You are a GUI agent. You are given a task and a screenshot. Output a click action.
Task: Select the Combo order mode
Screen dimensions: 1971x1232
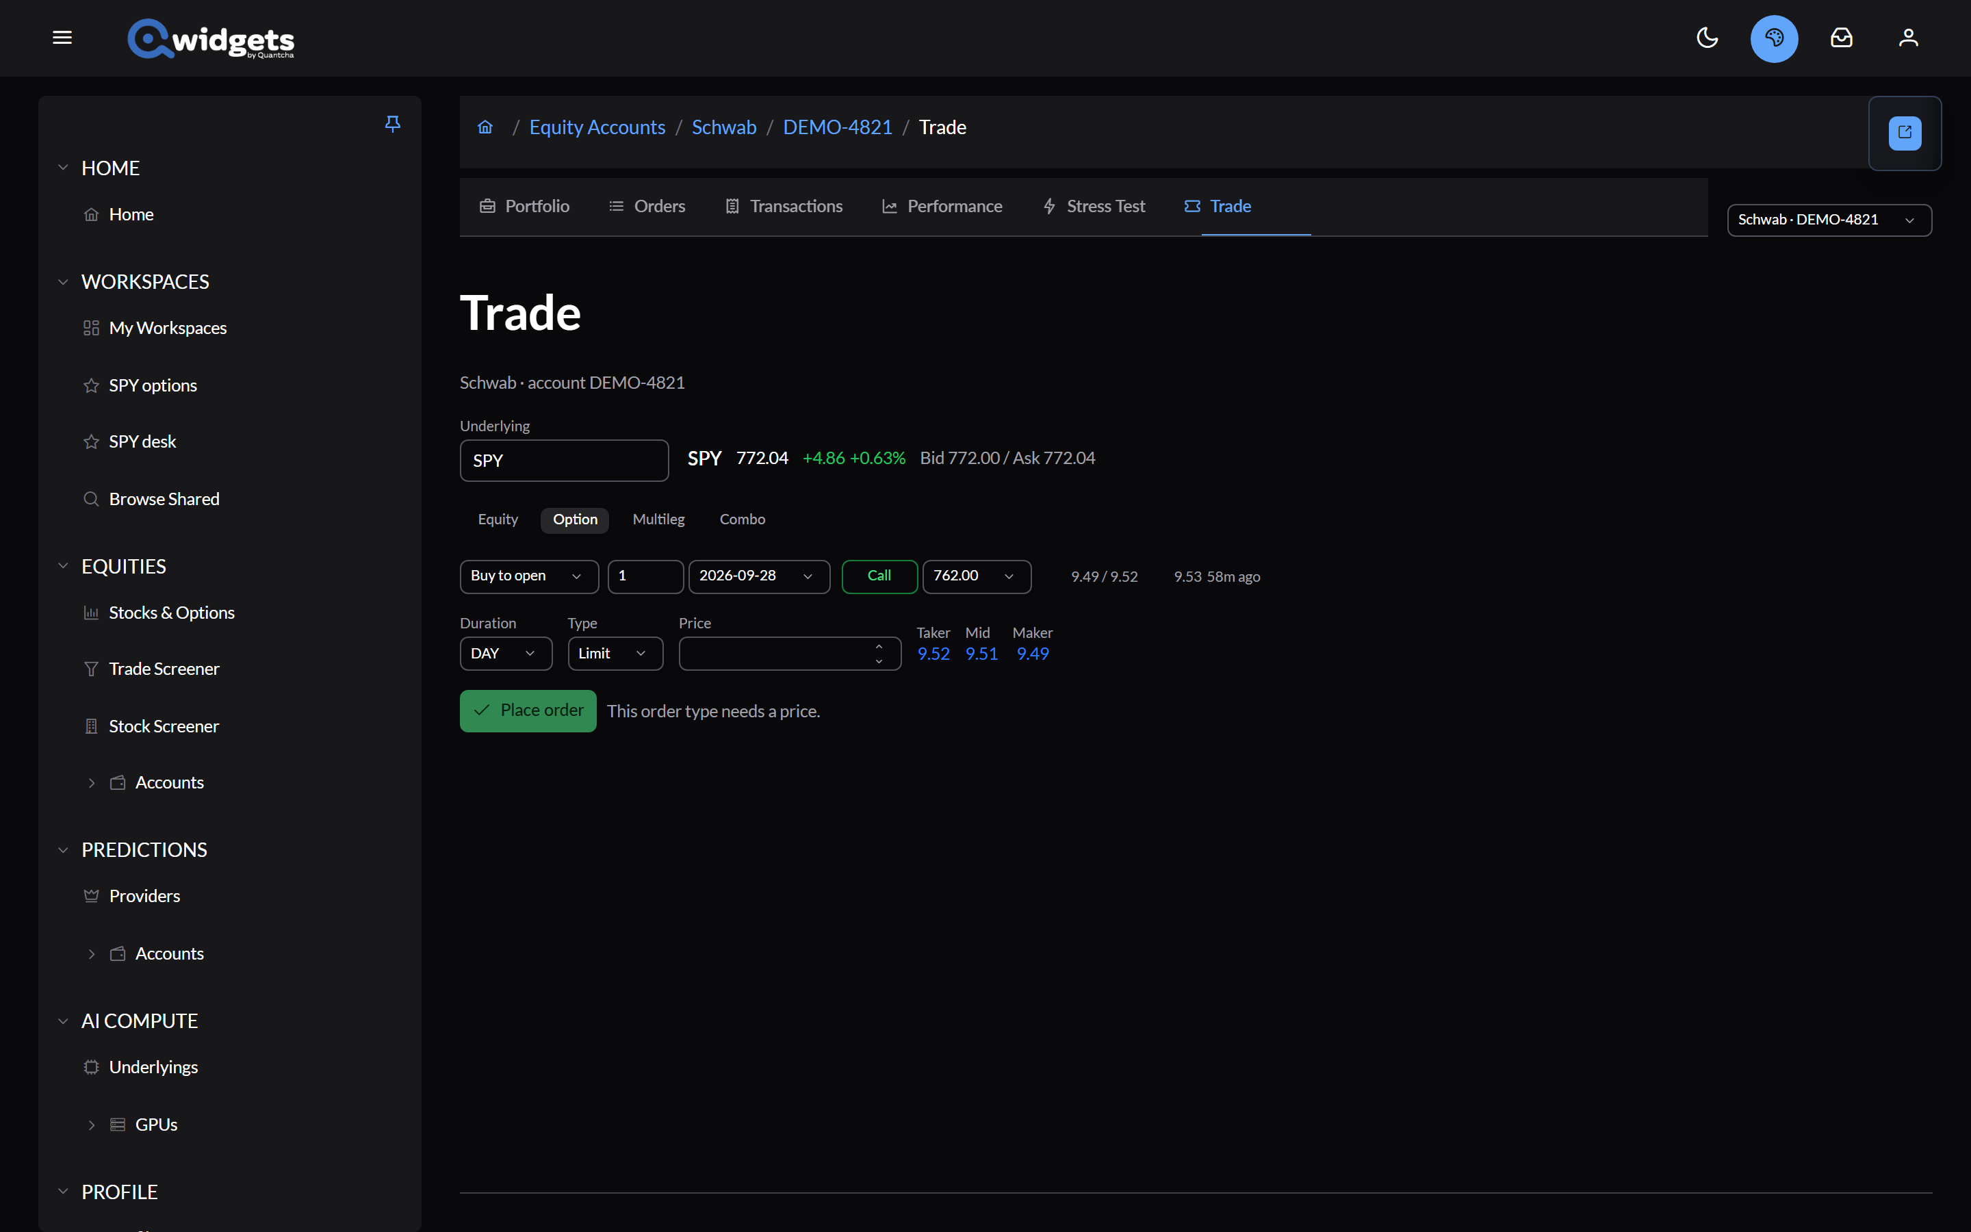(742, 520)
